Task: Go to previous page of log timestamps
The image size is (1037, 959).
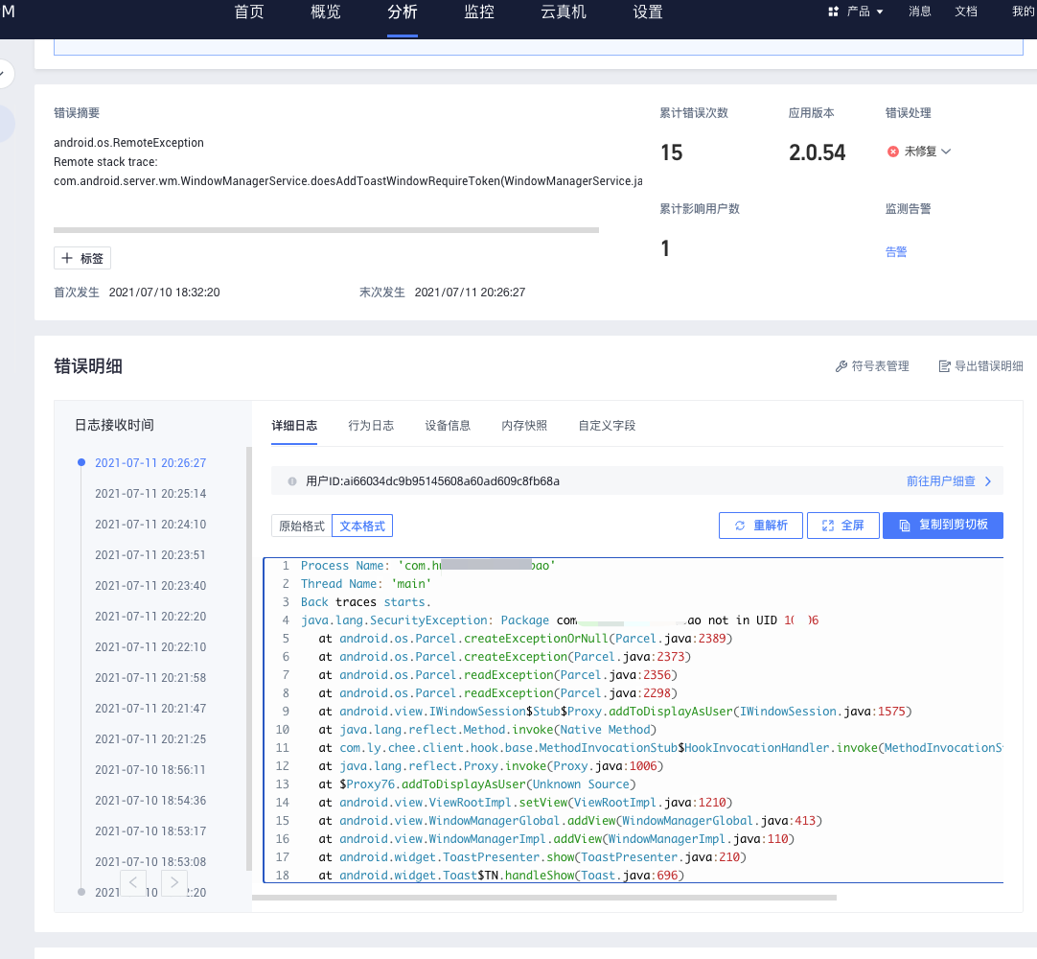Action: [x=133, y=882]
